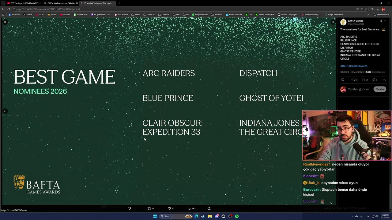Open the #BAFTAGamesAwards hashtag link
The height and width of the screenshot is (220, 392).
click(x=354, y=66)
